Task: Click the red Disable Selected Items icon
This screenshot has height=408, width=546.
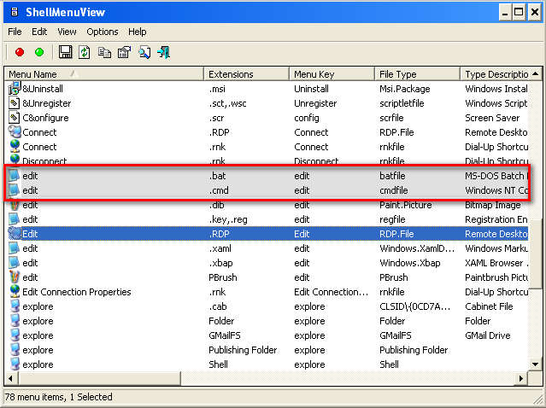Action: tap(19, 53)
